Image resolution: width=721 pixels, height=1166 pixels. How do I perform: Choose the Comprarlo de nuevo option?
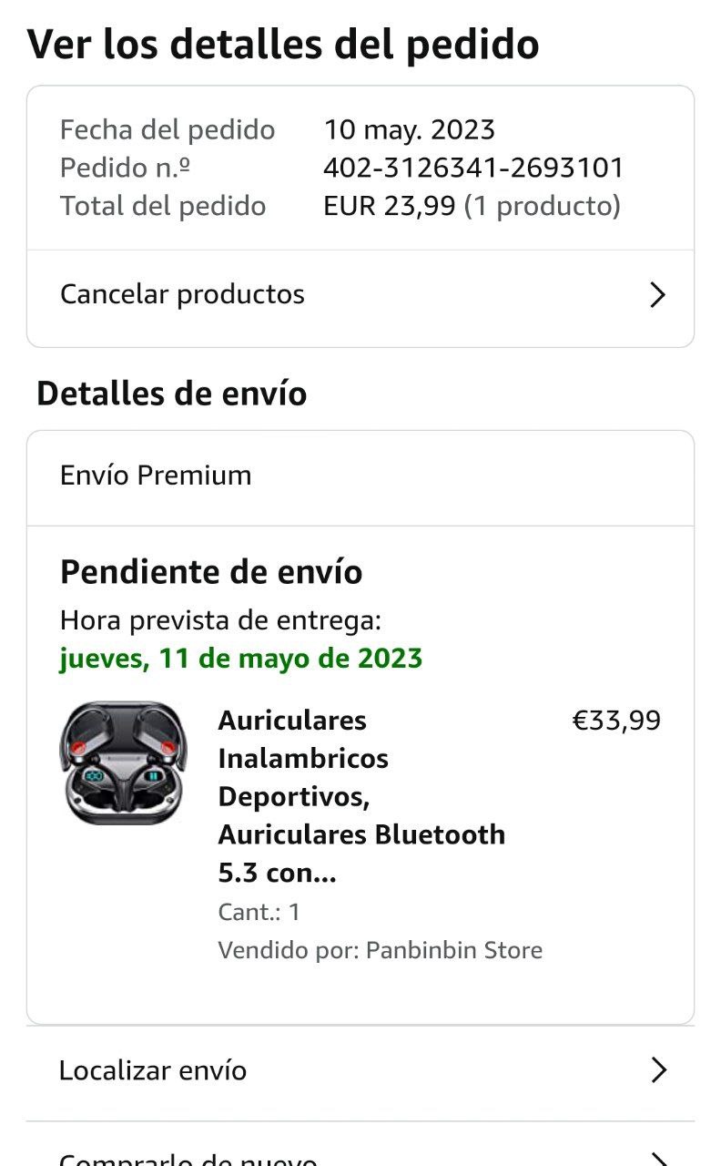(x=188, y=1159)
